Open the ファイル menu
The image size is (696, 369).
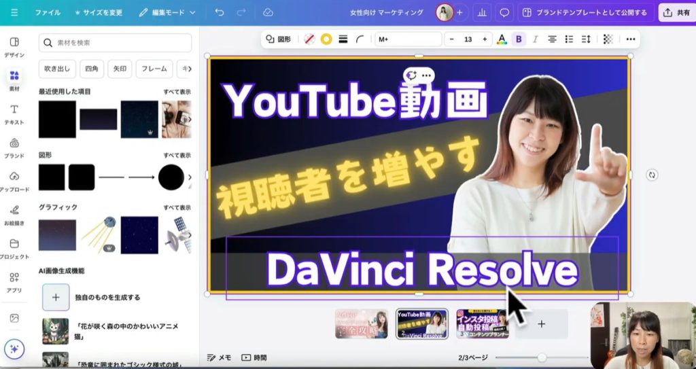(48, 12)
